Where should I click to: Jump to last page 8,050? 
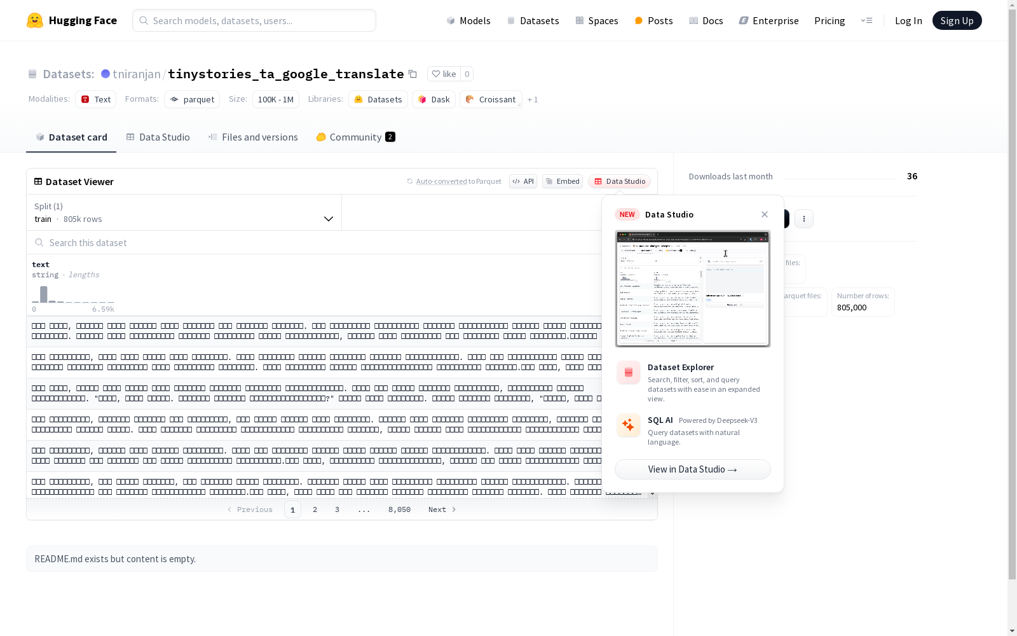399,509
